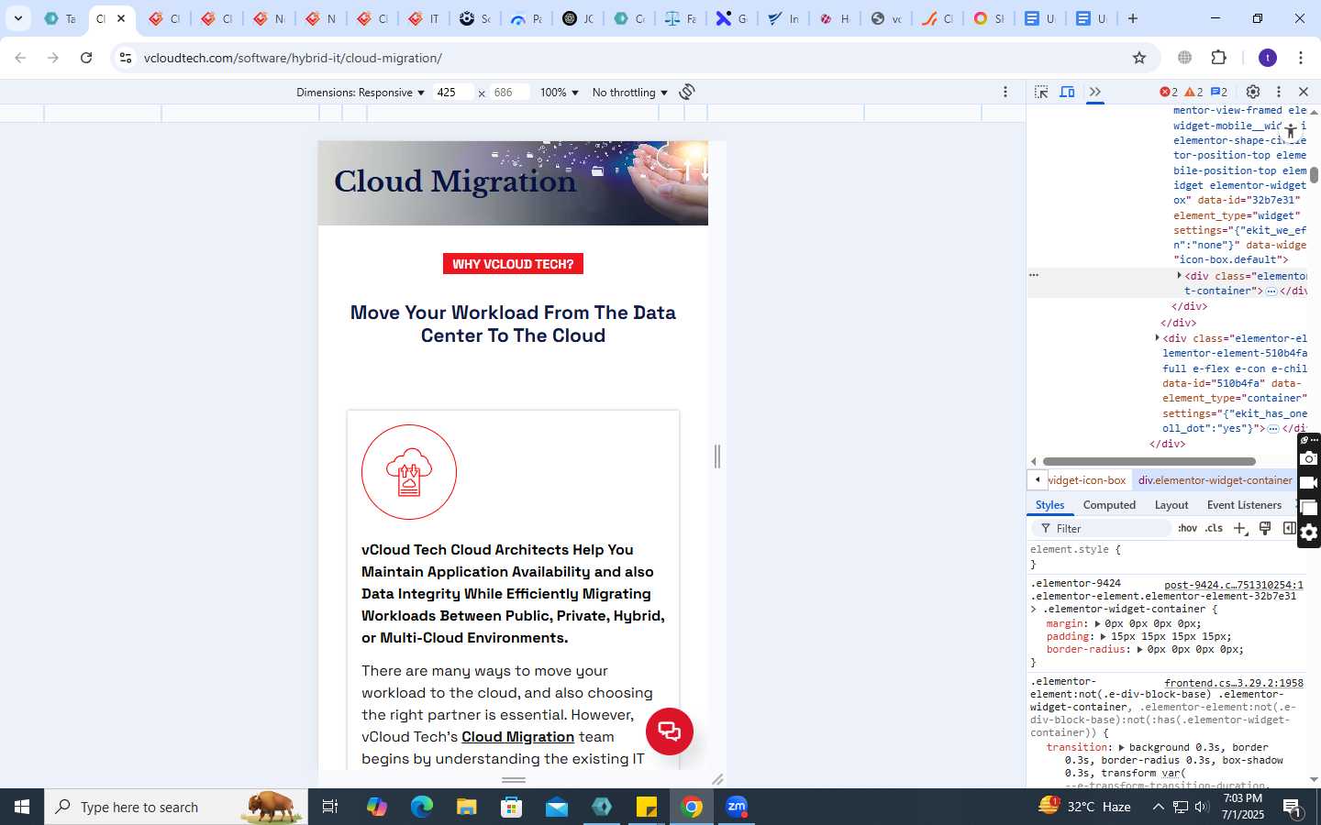1321x825 pixels.
Task: Open the red chat bubble button
Action: click(670, 731)
